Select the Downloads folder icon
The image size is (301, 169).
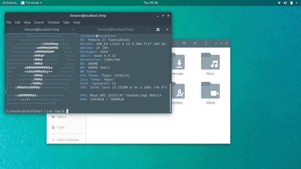[178, 61]
